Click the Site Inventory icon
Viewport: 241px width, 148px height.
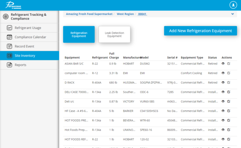(x=9, y=56)
